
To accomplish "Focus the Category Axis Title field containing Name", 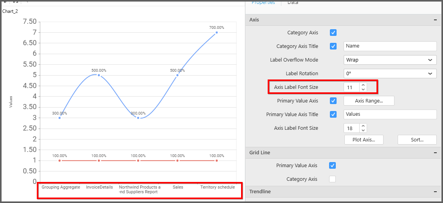I will tap(390, 46).
